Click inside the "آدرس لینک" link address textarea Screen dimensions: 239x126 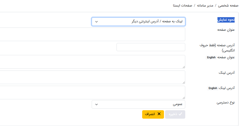point(93,77)
